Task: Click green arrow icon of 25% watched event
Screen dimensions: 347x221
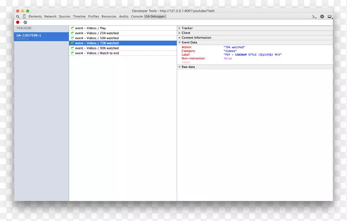Action: [72, 33]
